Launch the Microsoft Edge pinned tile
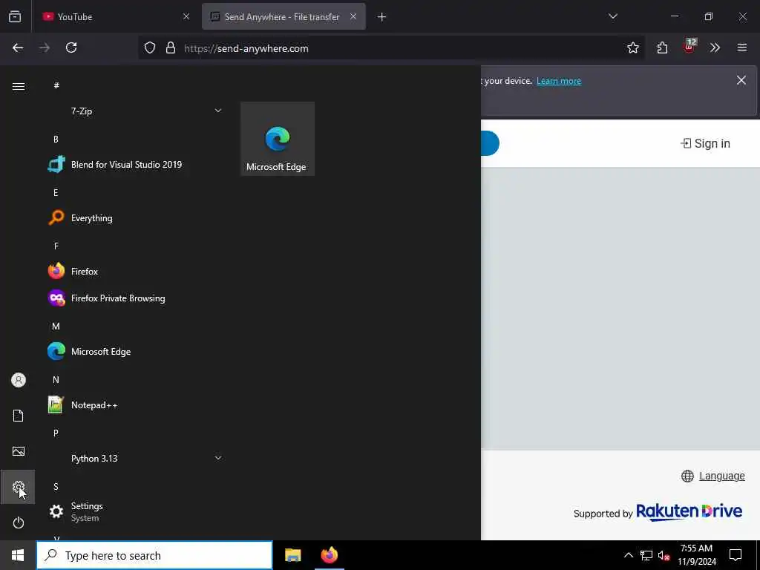Screen dimensions: 760x570 278,139
